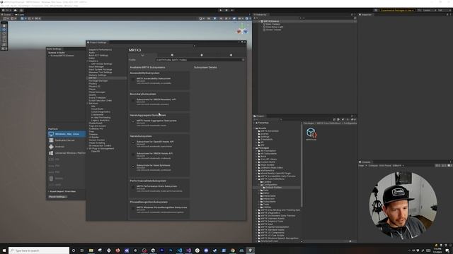Open the Project Settings window tab
Viewport: 453px width, 254px height.
point(97,42)
